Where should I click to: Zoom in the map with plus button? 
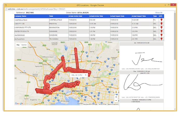pyautogui.click(x=116, y=97)
